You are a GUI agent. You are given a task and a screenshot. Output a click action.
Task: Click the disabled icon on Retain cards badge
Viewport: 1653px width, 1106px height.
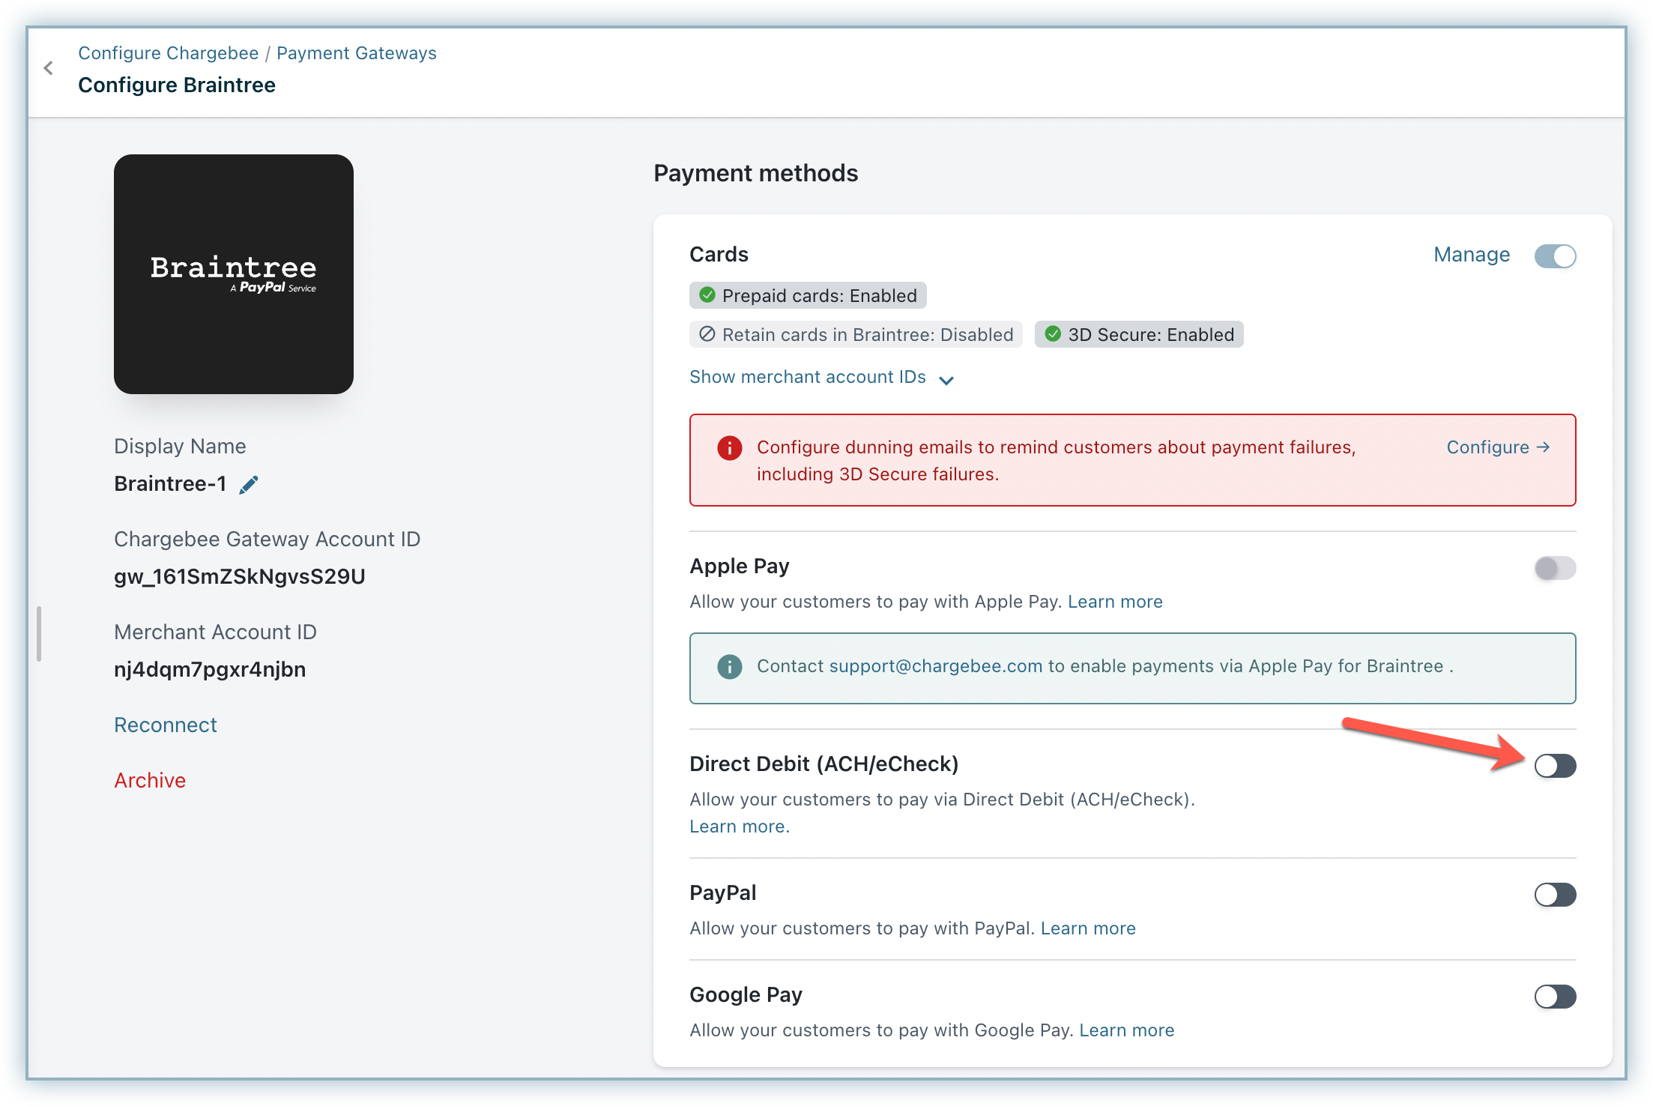707,334
